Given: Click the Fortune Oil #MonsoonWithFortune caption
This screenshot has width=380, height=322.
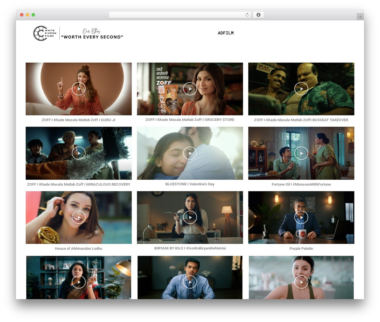Looking at the screenshot, I should pos(301,184).
